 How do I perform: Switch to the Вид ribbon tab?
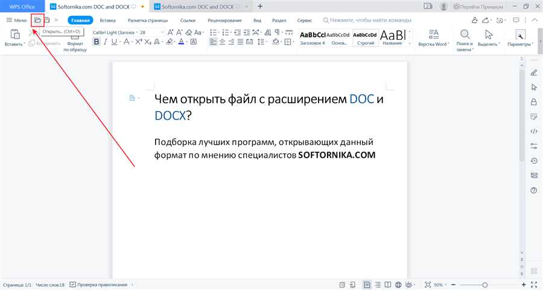[x=257, y=21]
